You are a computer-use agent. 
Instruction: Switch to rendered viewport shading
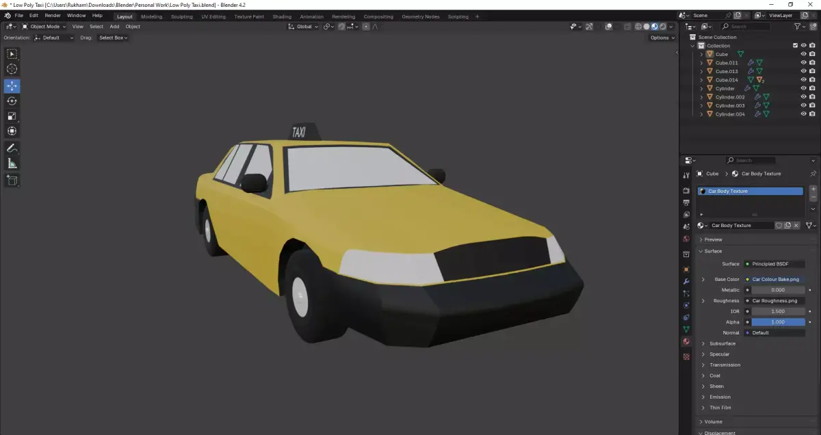(x=662, y=27)
